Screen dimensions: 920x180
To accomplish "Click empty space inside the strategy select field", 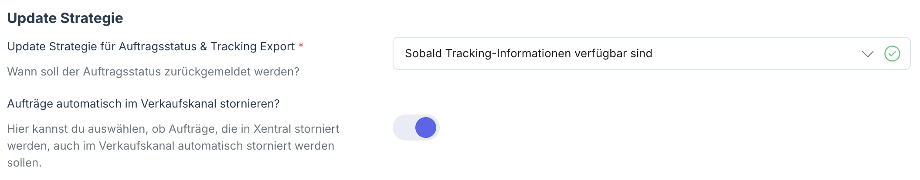I will tap(754, 54).
